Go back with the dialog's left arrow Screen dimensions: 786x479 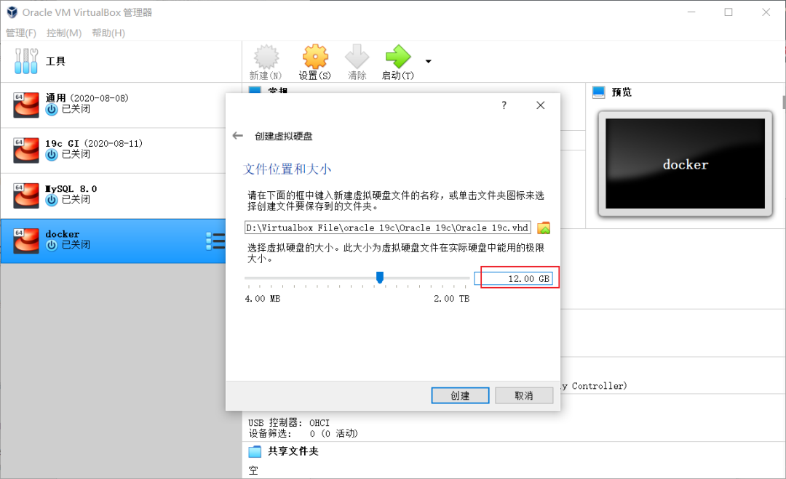[x=237, y=136]
